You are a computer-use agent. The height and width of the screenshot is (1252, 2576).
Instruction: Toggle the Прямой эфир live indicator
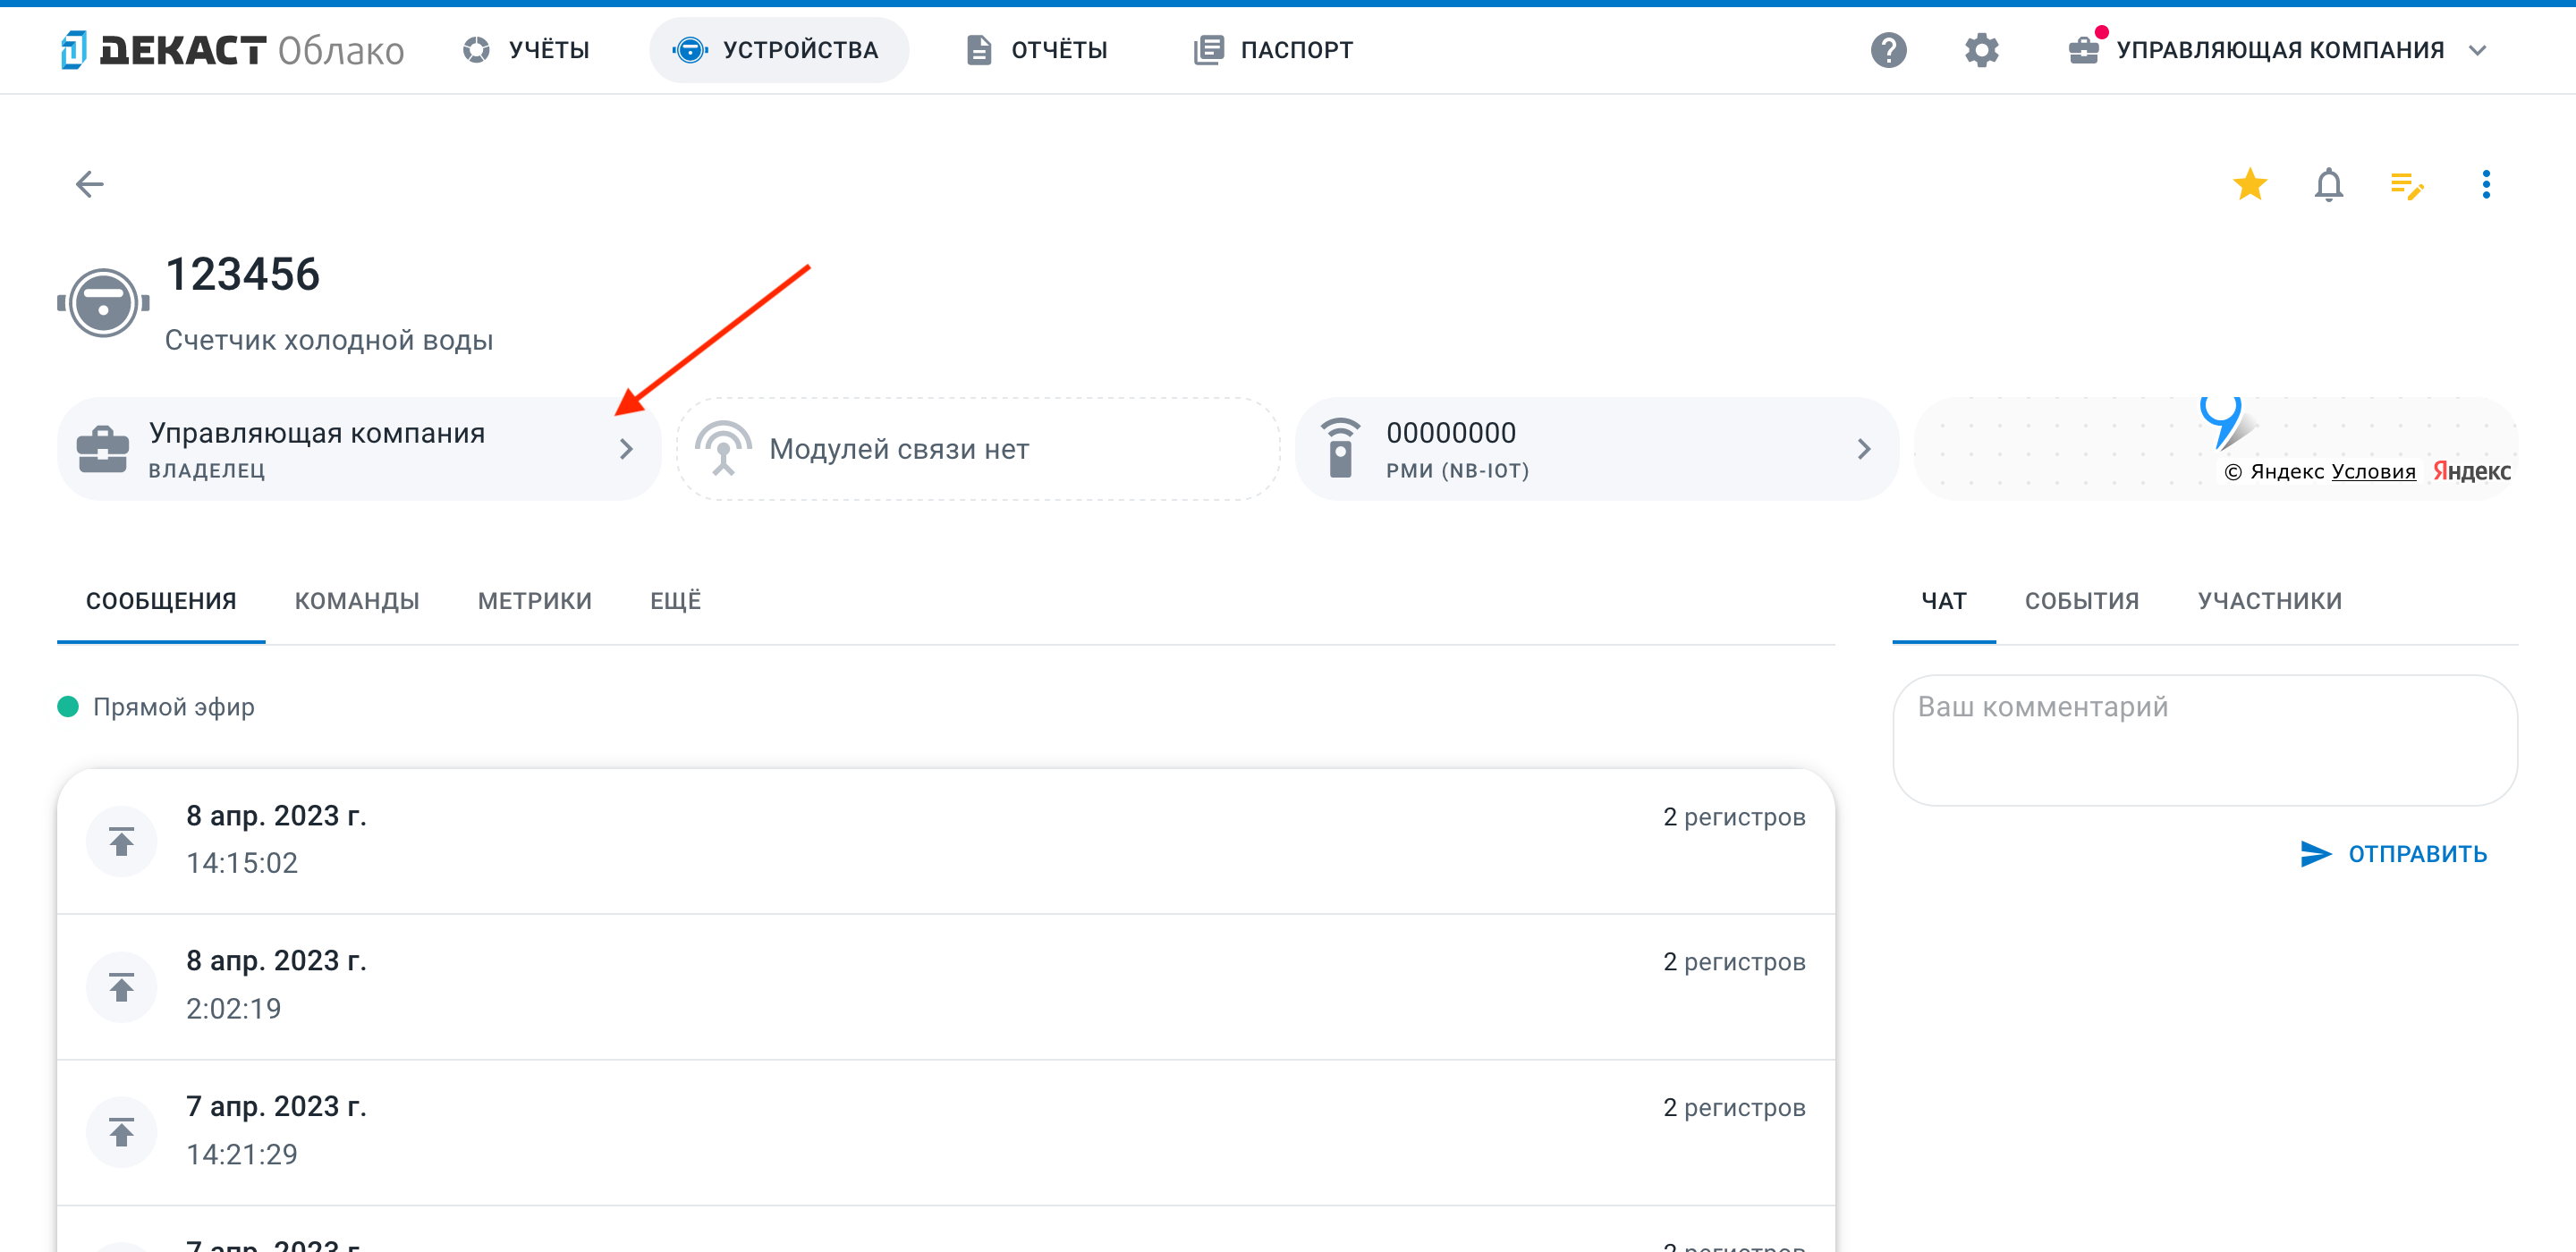(68, 707)
